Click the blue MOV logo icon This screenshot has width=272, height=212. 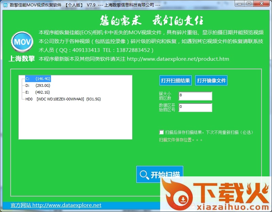click(22, 42)
